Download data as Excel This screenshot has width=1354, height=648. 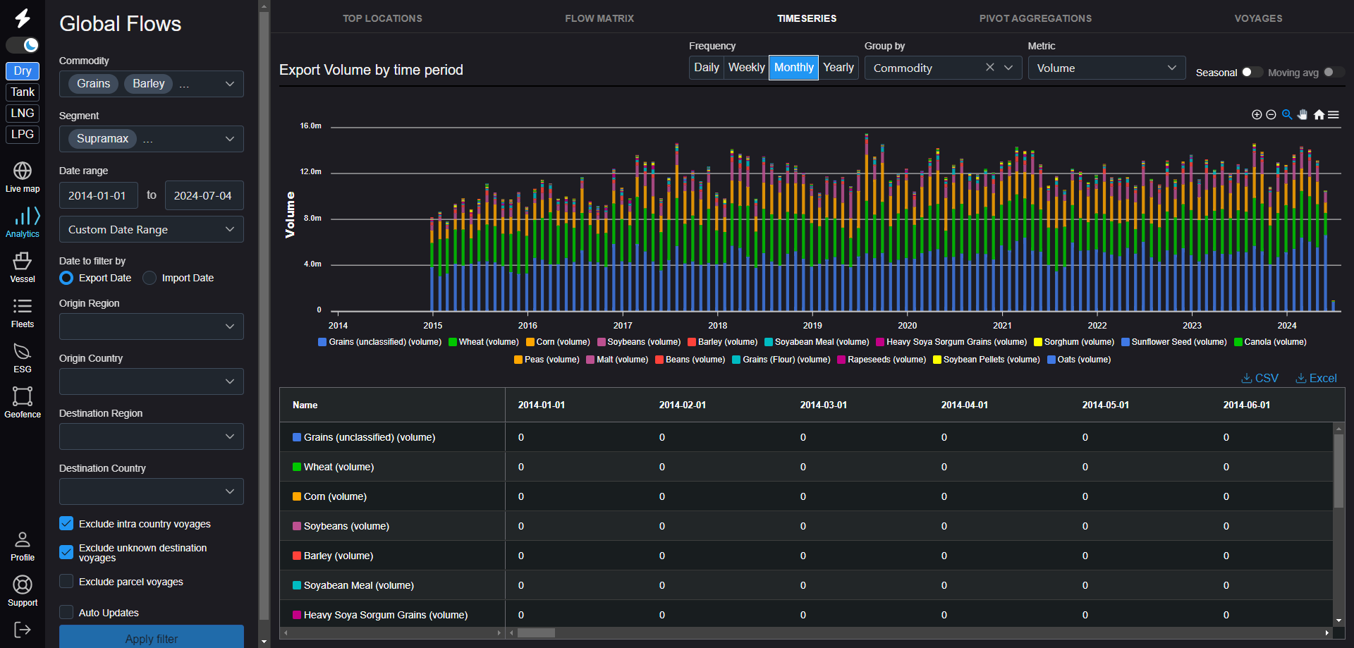coord(1316,378)
